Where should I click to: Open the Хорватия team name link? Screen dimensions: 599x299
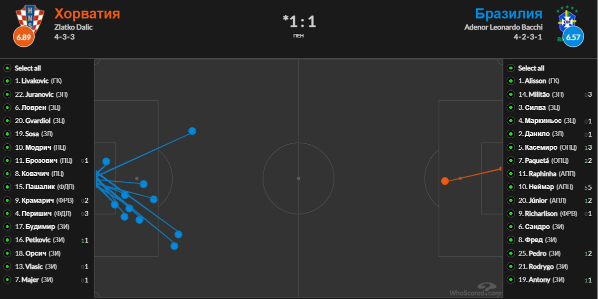(87, 13)
